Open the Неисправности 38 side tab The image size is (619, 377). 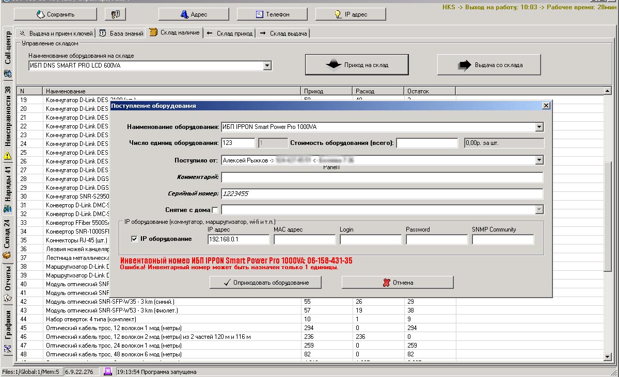point(8,122)
